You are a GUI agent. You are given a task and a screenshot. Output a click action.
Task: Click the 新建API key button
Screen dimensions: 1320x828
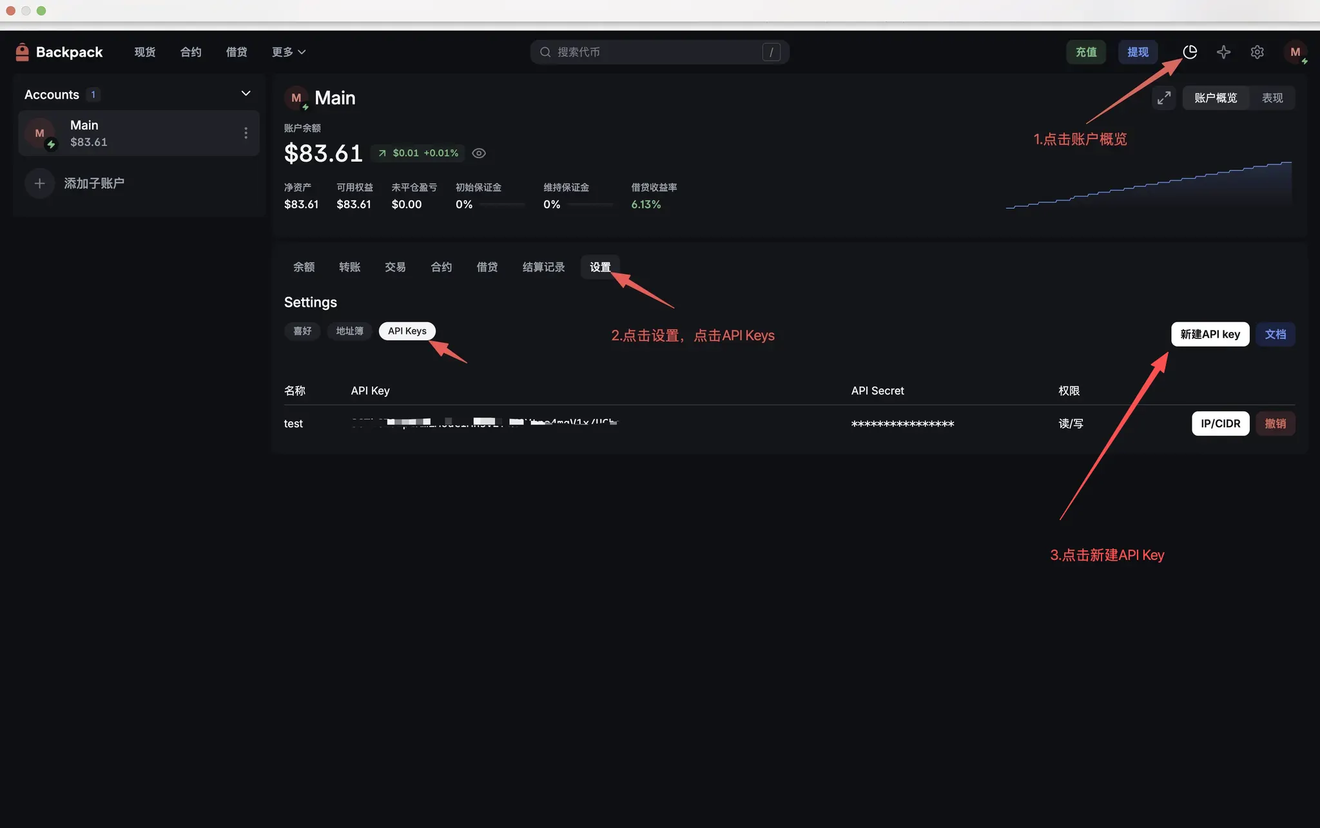pyautogui.click(x=1210, y=334)
